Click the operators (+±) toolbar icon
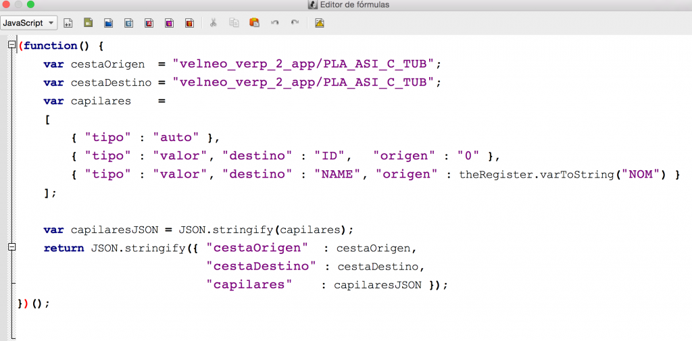This screenshot has width=692, height=341. click(68, 23)
